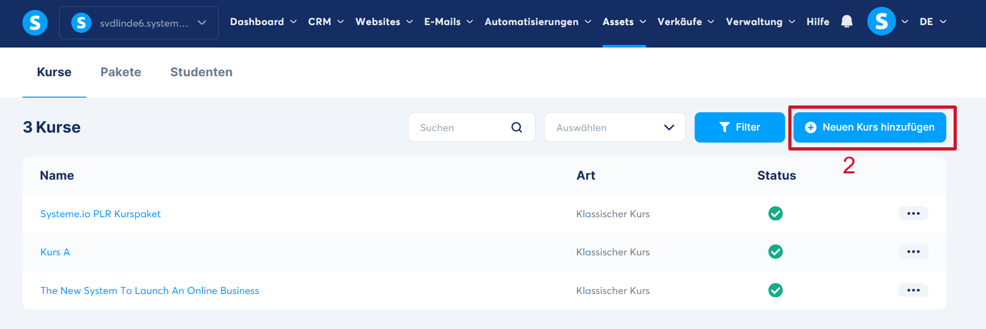The height and width of the screenshot is (329, 986).
Task: Click the Art column header
Action: click(x=586, y=175)
